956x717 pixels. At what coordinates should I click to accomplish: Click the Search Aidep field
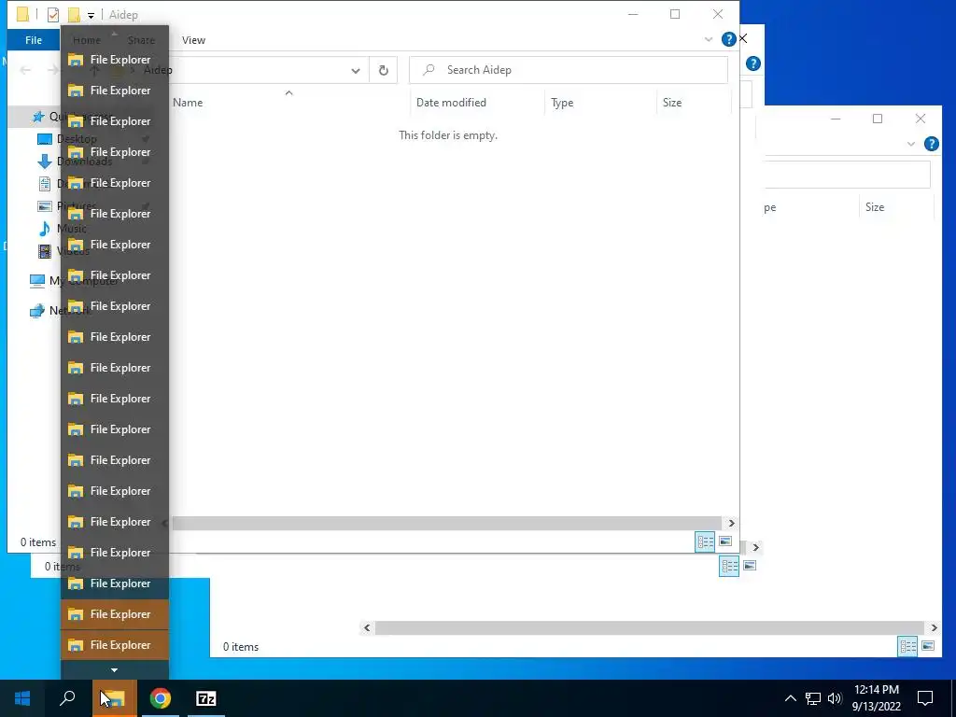pyautogui.click(x=569, y=70)
